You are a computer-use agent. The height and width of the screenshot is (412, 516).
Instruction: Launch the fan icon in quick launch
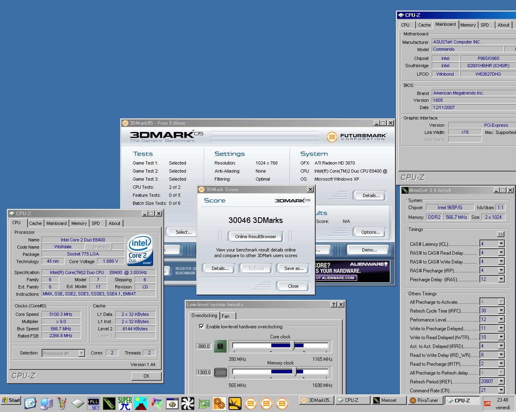pyautogui.click(x=188, y=403)
